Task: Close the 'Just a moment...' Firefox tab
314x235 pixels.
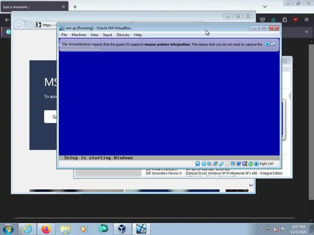Action: point(63,7)
